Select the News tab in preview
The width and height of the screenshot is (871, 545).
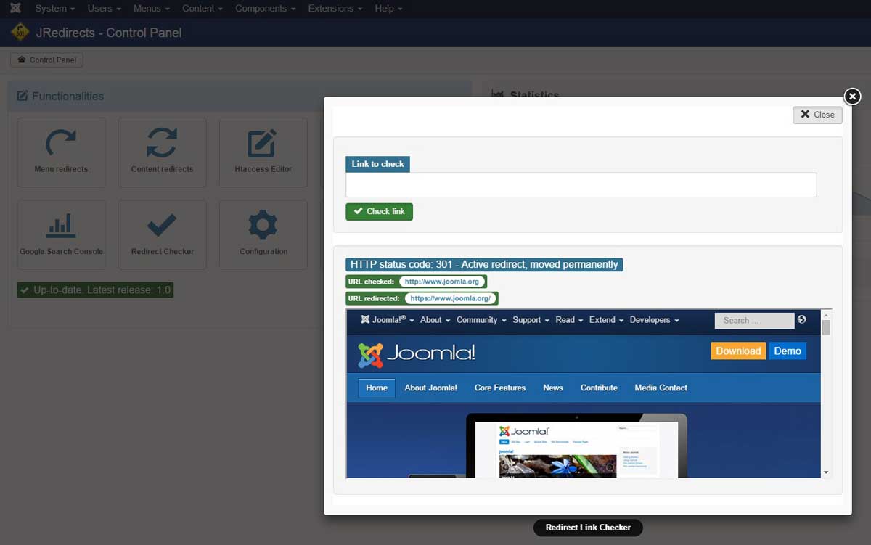[553, 388]
